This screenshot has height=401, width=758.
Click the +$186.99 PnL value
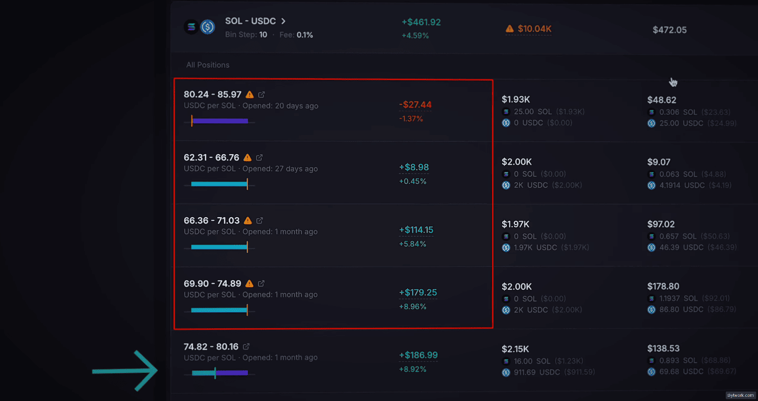(x=418, y=355)
